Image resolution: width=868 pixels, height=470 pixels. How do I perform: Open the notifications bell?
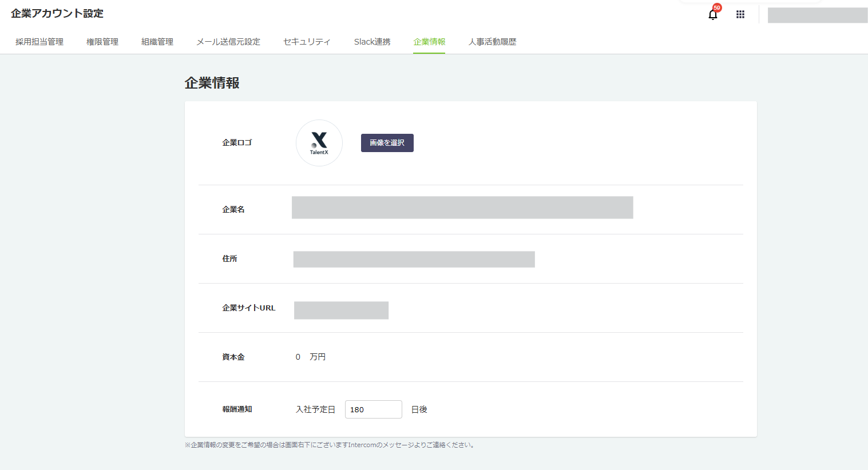(713, 15)
